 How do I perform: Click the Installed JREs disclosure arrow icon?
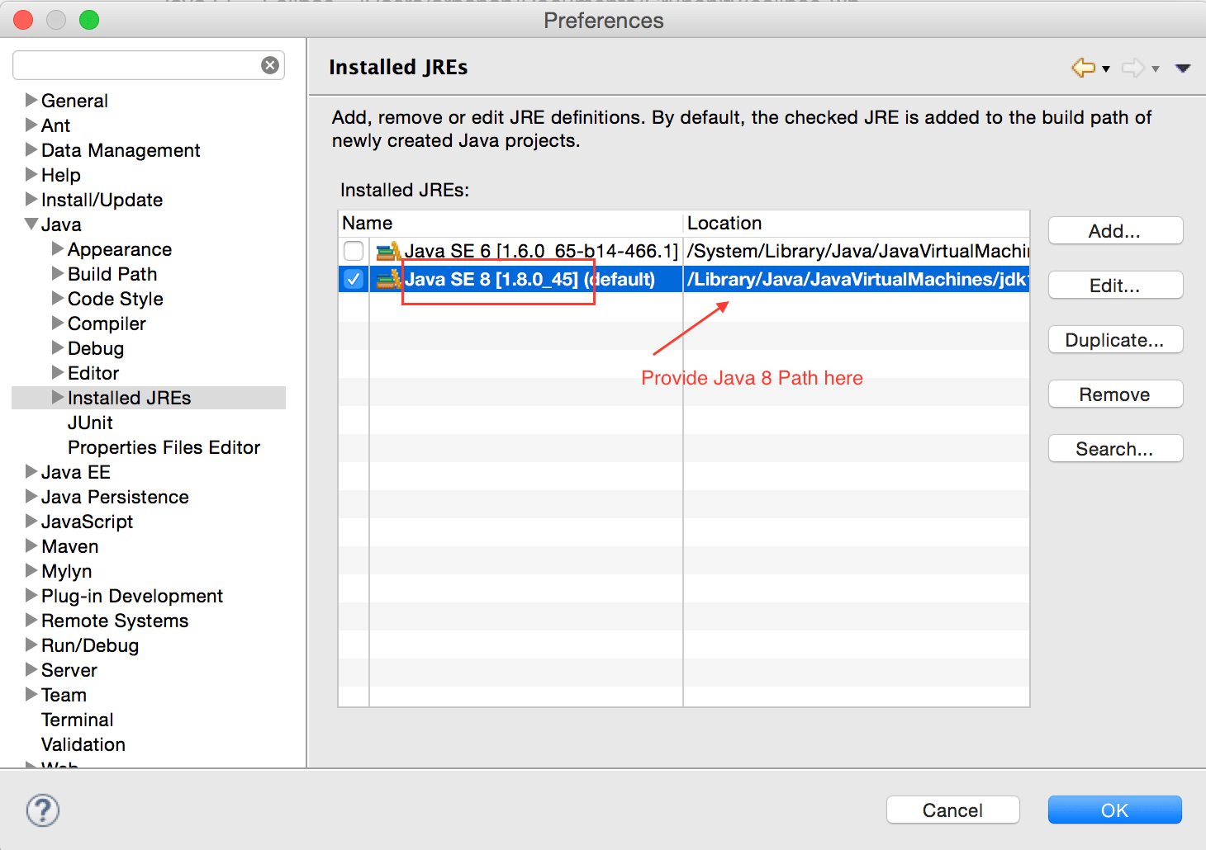(57, 397)
